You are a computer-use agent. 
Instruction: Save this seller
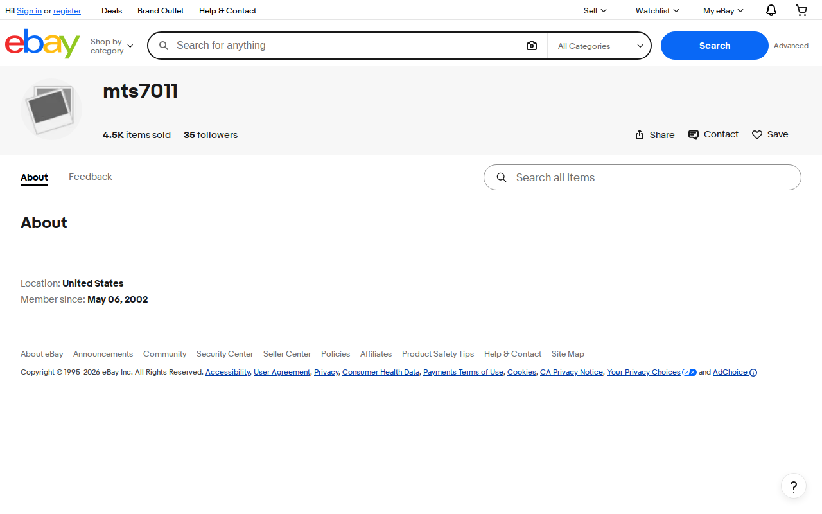tap(770, 134)
